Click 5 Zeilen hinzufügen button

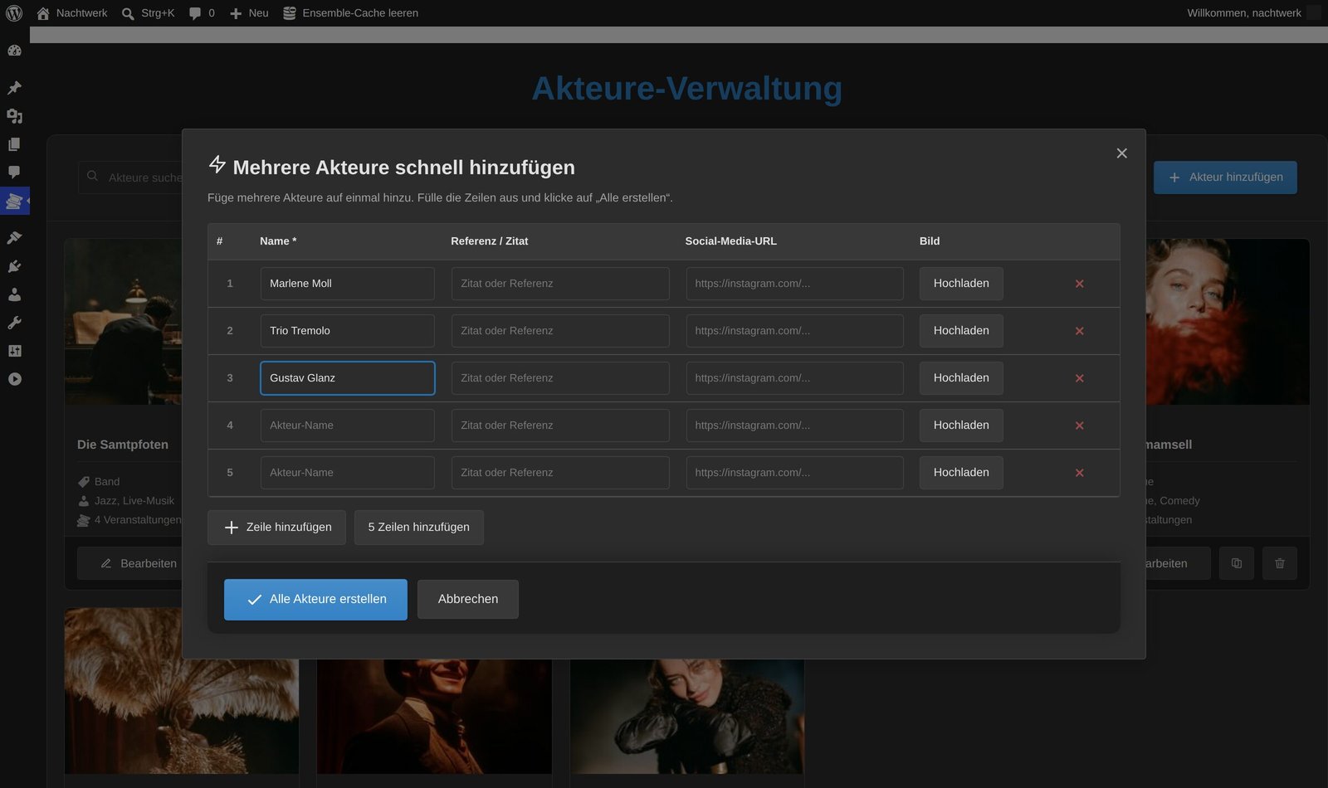[419, 528]
